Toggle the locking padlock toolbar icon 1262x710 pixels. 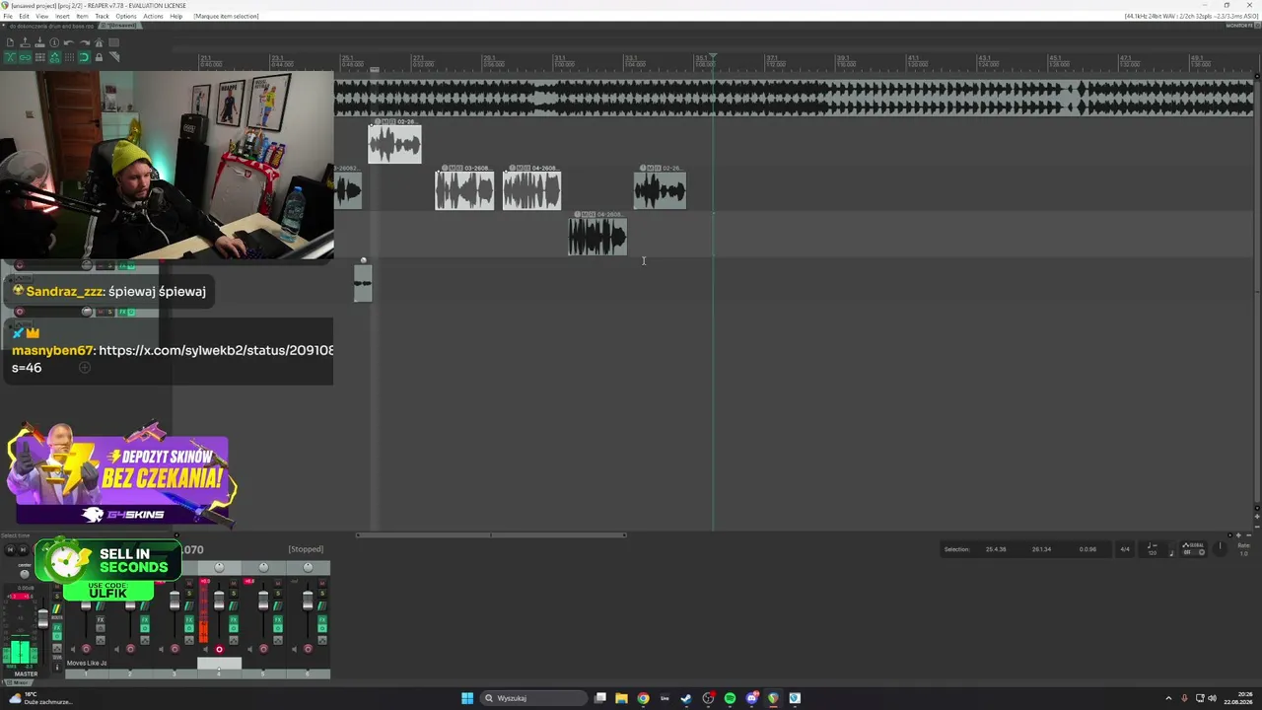point(99,57)
